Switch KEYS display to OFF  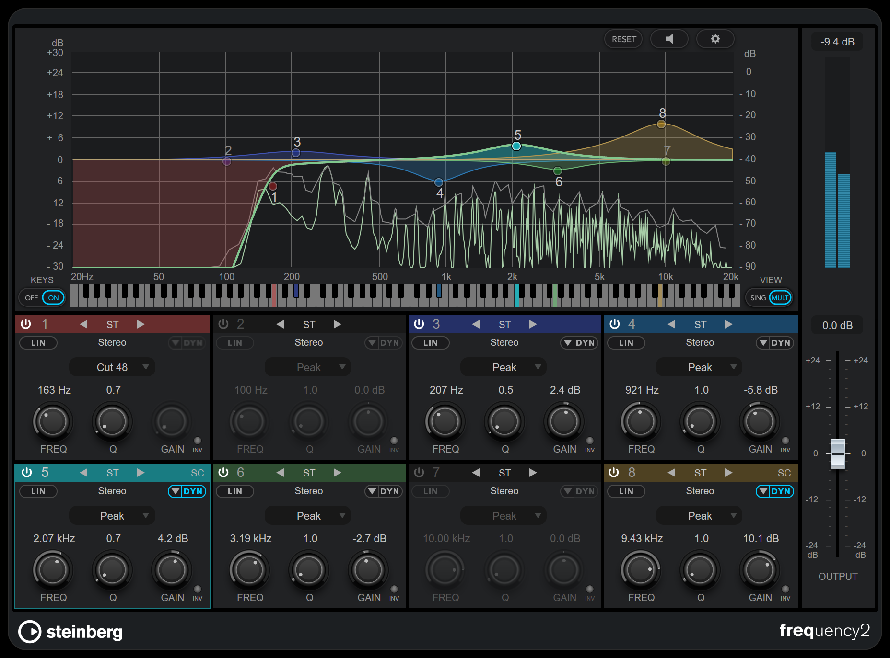pos(31,298)
